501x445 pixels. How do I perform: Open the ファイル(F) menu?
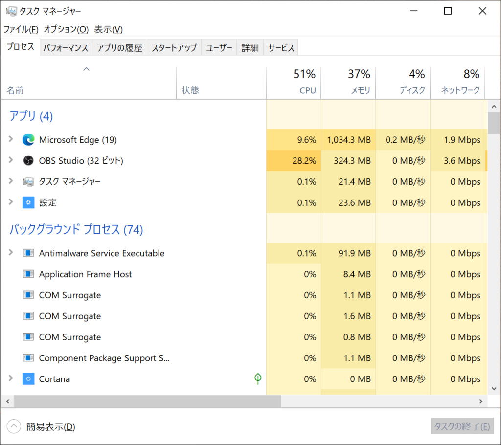pyautogui.click(x=21, y=29)
